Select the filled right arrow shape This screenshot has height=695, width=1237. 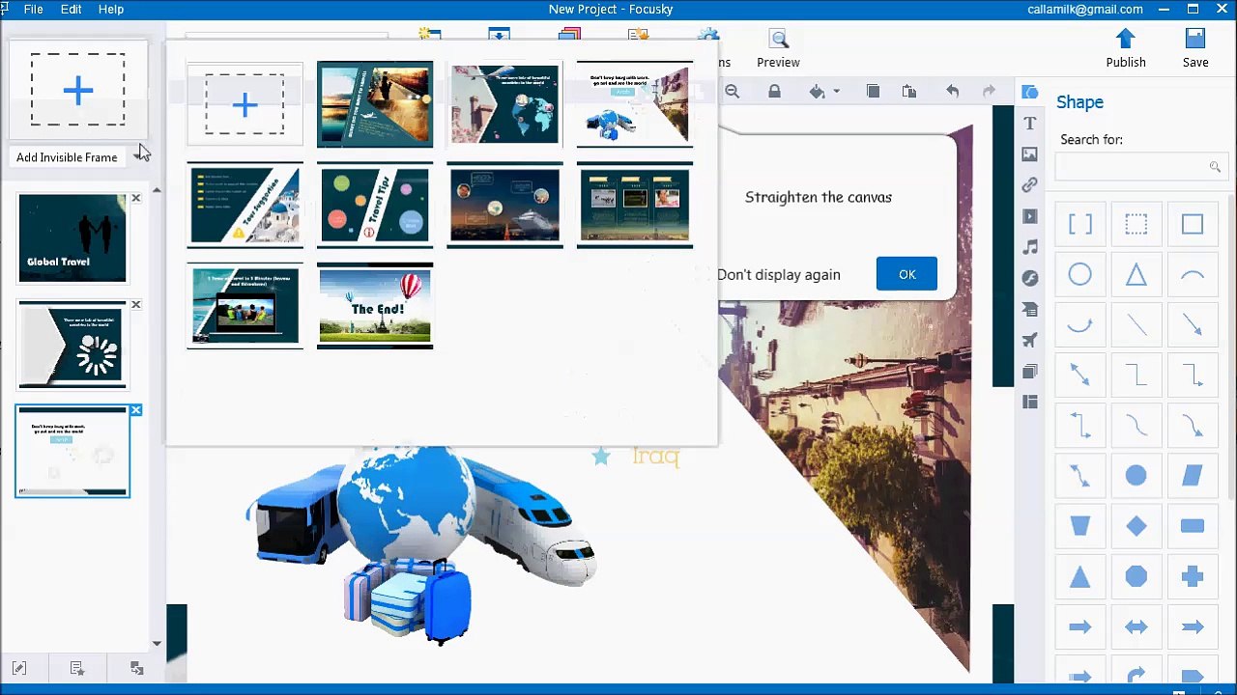pyautogui.click(x=1080, y=626)
